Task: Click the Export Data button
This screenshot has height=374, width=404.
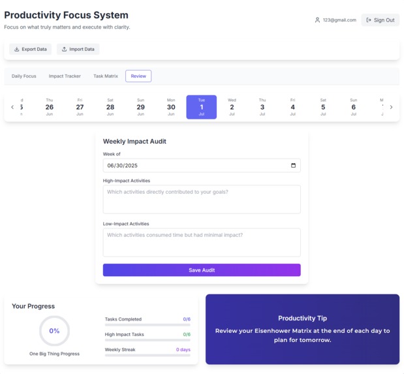Action: [x=31, y=49]
